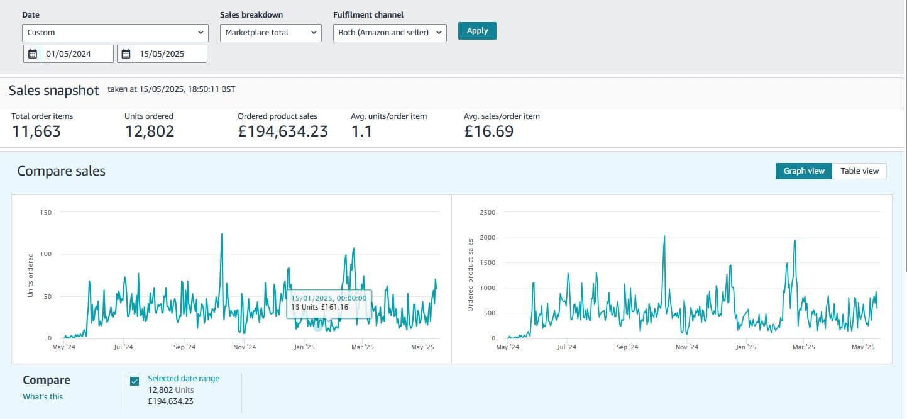Select the Ordered product sales figure £194,634.23 in snapshot

click(282, 131)
